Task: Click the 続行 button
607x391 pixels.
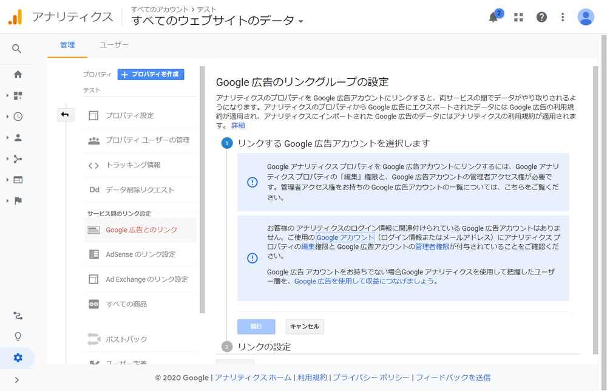Action: click(256, 327)
